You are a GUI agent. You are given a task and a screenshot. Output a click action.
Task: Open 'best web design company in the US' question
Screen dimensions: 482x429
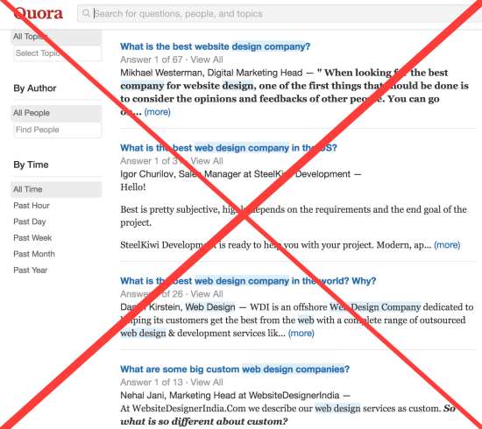tap(229, 148)
